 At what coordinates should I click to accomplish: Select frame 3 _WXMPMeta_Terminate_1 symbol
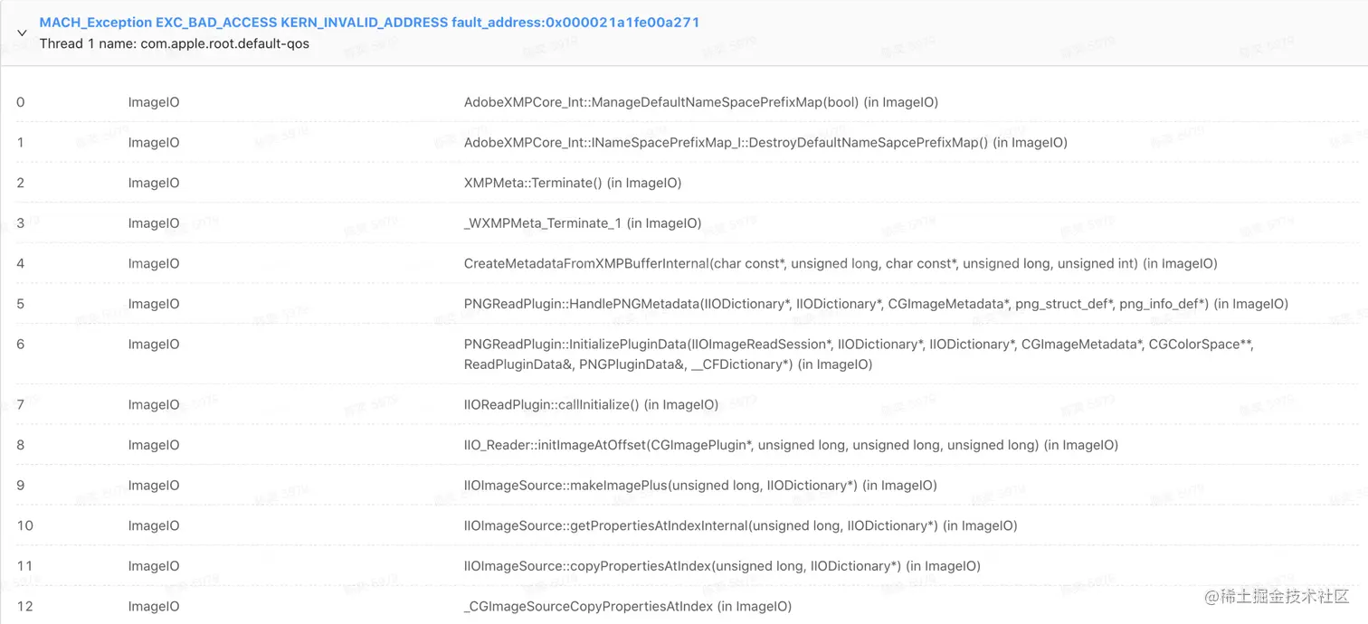click(583, 222)
